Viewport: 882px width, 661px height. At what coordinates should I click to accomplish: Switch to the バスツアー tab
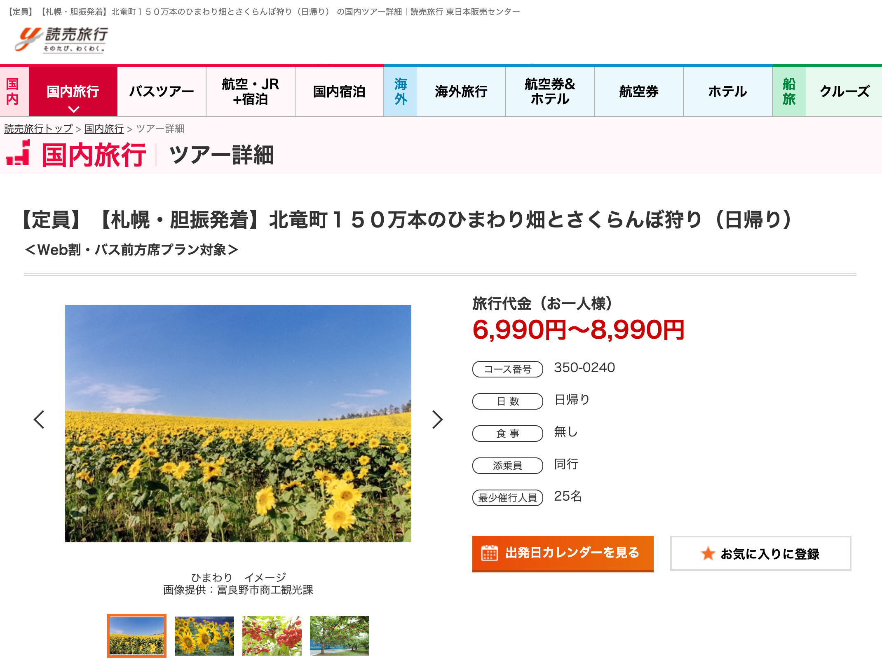[162, 91]
